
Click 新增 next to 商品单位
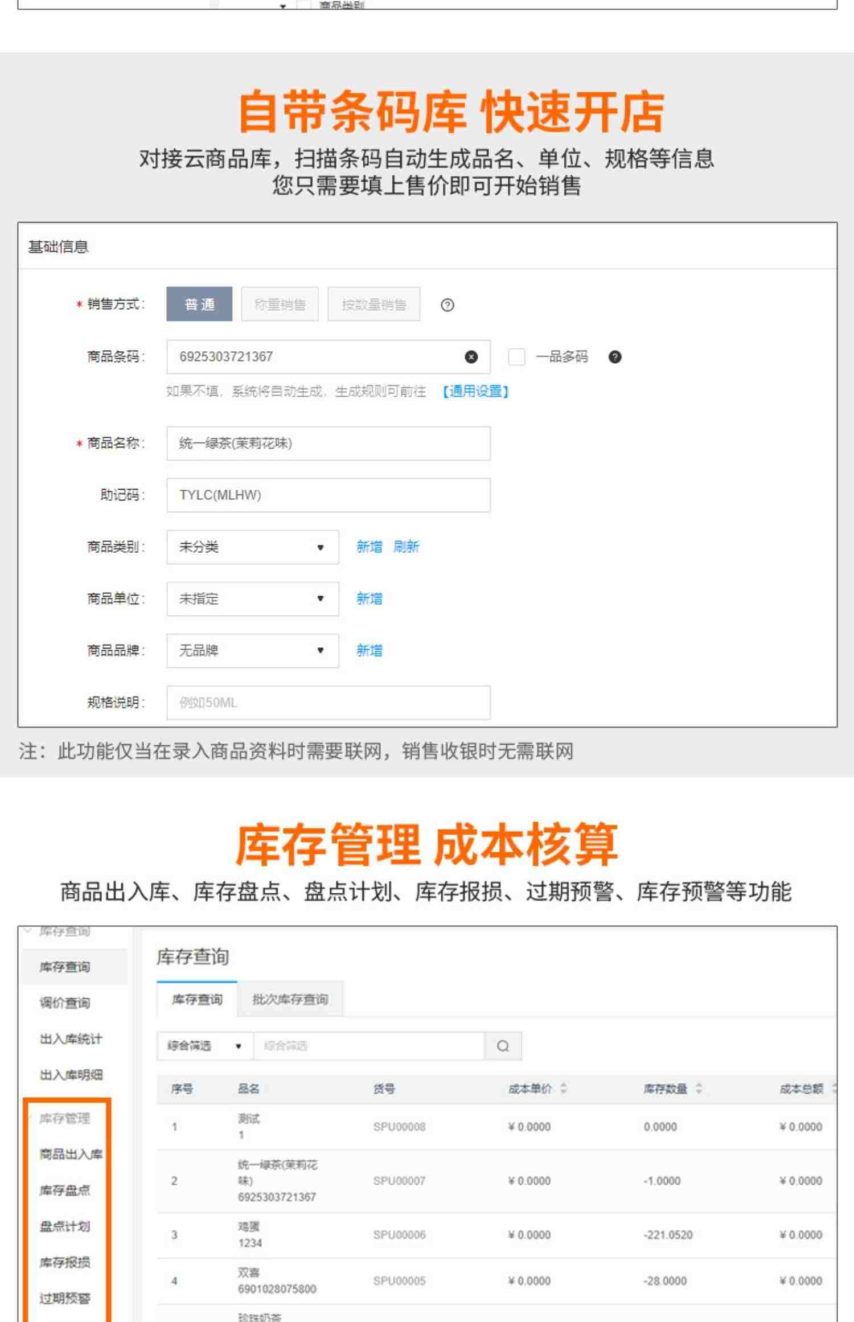coord(369,599)
